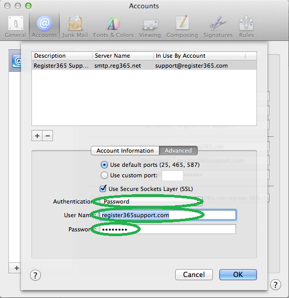Open Fonts & Colors preferences

pos(113,27)
